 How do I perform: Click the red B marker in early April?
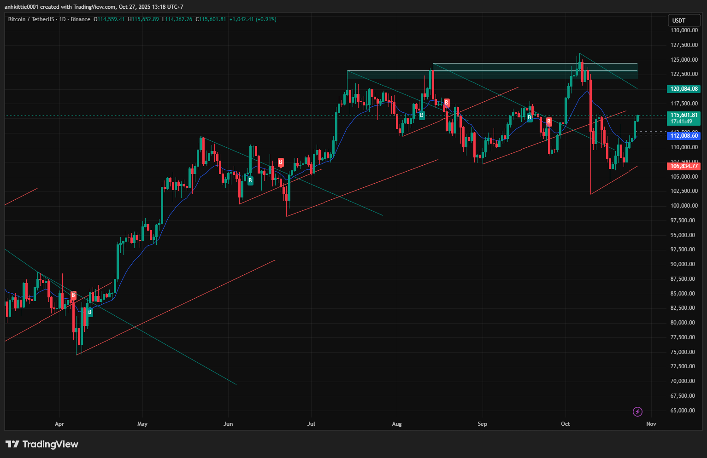pyautogui.click(x=73, y=295)
